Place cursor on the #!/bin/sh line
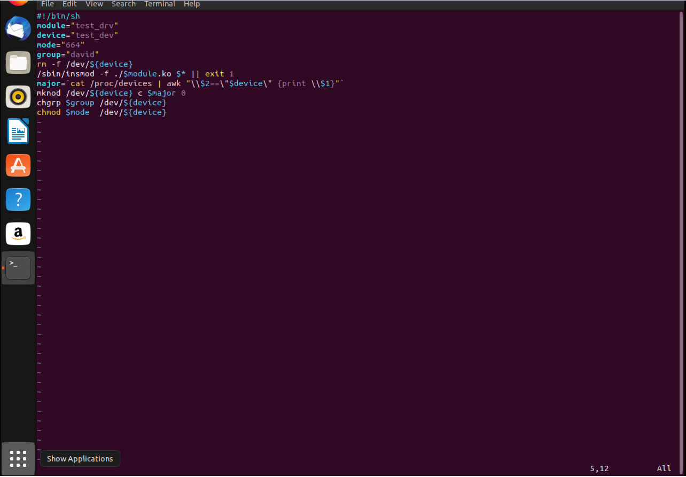 tap(58, 16)
